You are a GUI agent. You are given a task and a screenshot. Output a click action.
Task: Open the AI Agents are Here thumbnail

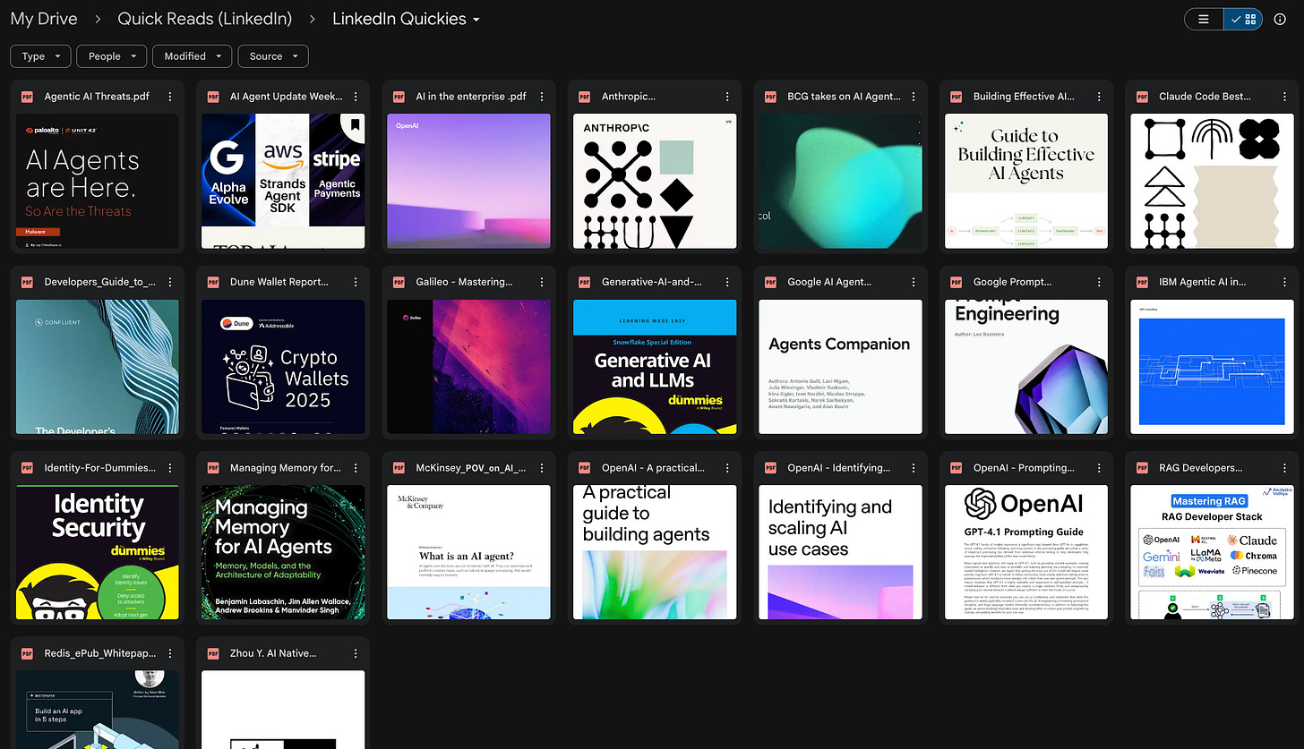pyautogui.click(x=98, y=181)
